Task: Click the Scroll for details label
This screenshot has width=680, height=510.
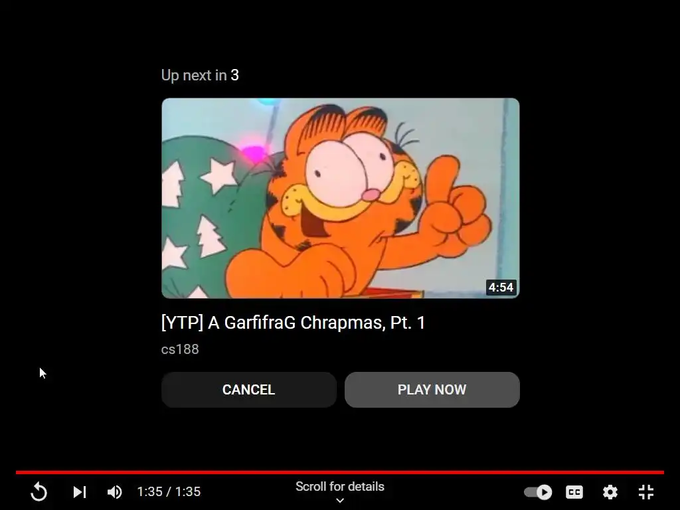Action: click(x=340, y=487)
